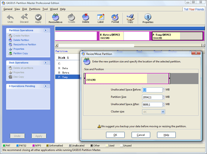Click Create Partition icon in sidebar
The height and width of the screenshot is (154, 207).
coord(10,36)
